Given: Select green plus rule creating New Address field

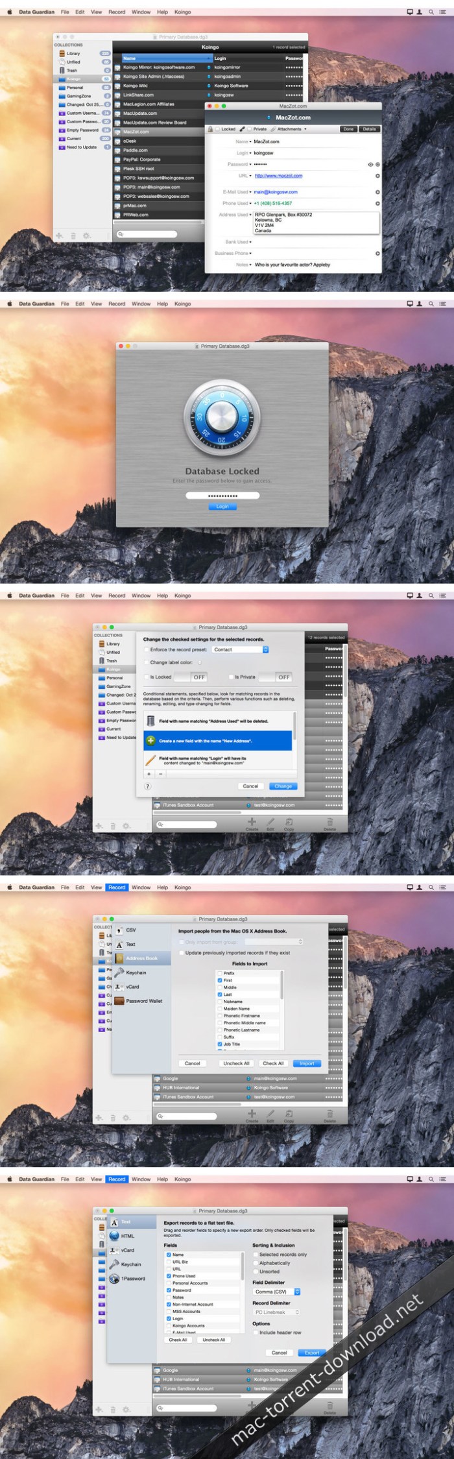Looking at the screenshot, I should (x=219, y=741).
